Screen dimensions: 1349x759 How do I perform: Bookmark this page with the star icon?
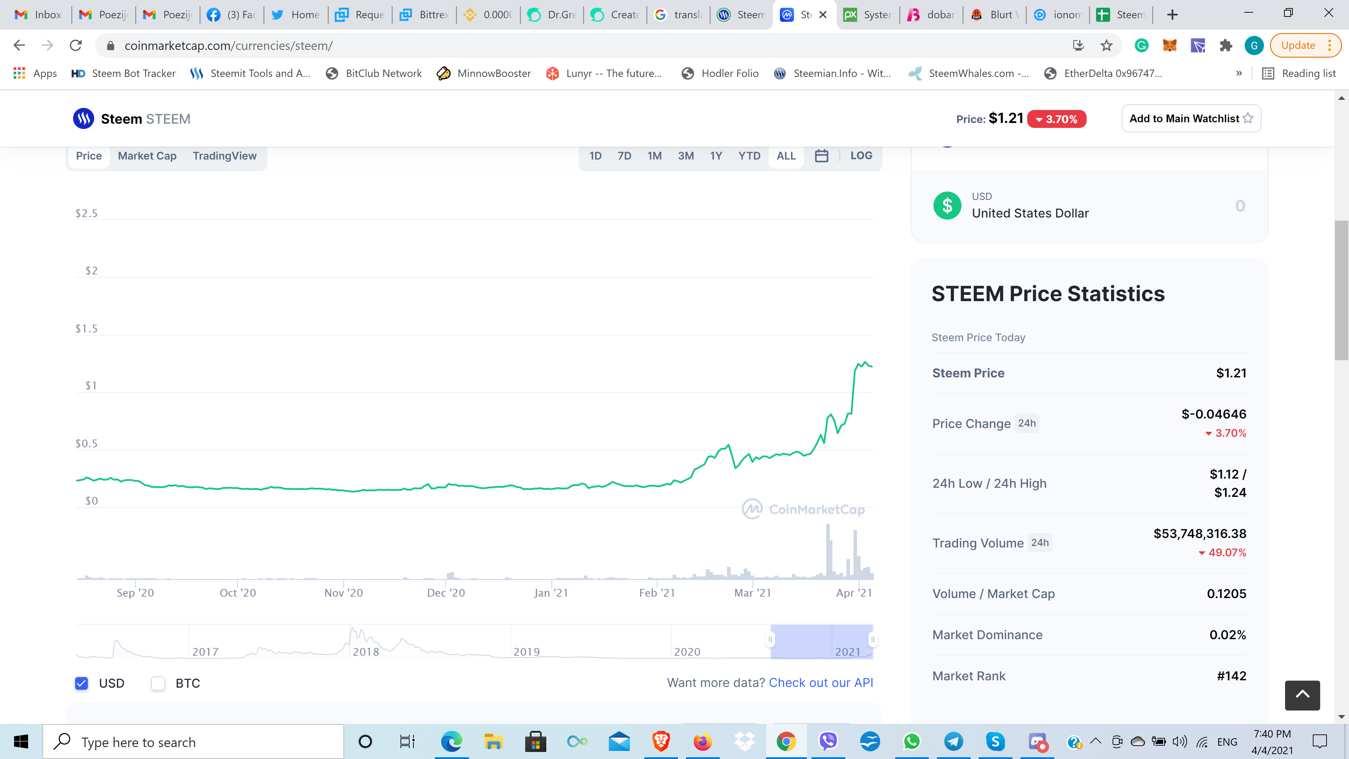[x=1106, y=46]
